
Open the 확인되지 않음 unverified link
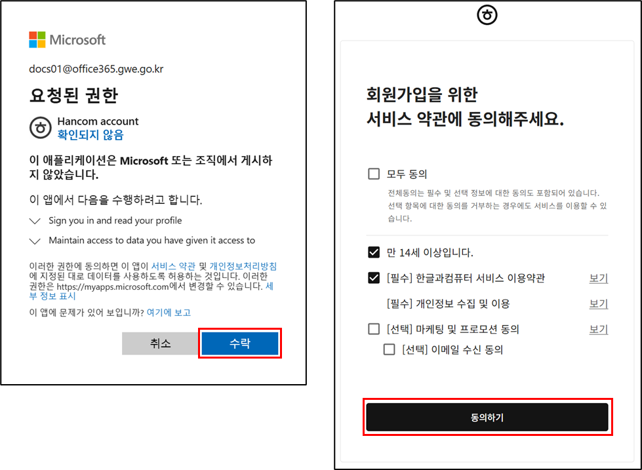[x=90, y=134]
